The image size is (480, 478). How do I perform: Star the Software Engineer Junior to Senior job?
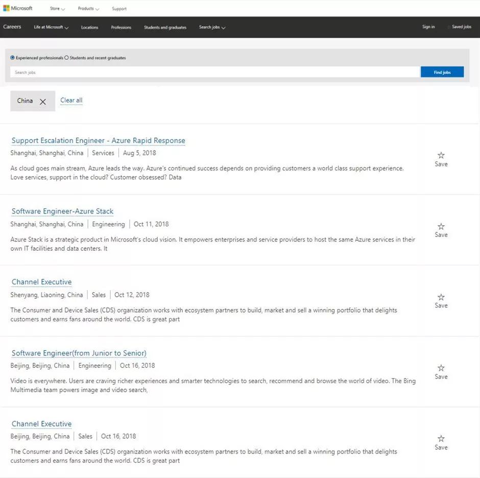441,368
